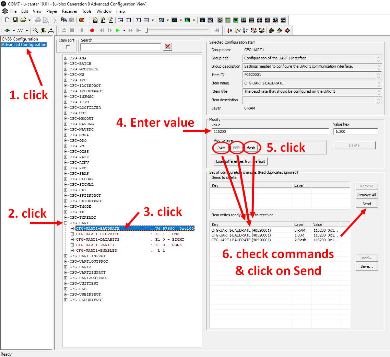Screen dimensions: 390x357
Task: Click the New document icon
Action: pyautogui.click(x=7, y=20)
